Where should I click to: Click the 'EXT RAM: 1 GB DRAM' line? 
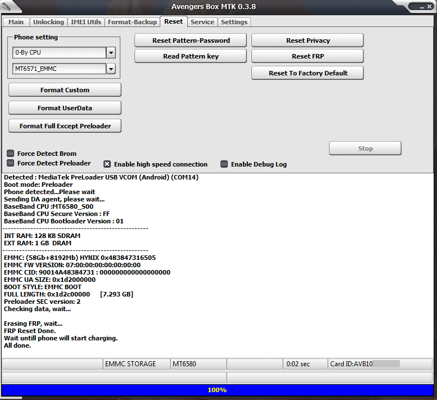pyautogui.click(x=38, y=243)
